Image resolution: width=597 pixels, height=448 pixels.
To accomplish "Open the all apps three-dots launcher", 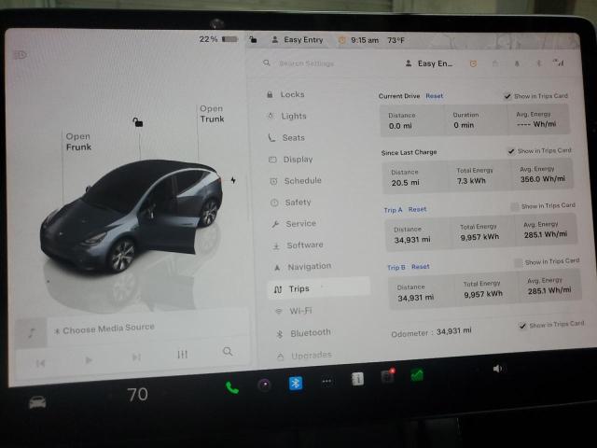I will click(x=326, y=381).
